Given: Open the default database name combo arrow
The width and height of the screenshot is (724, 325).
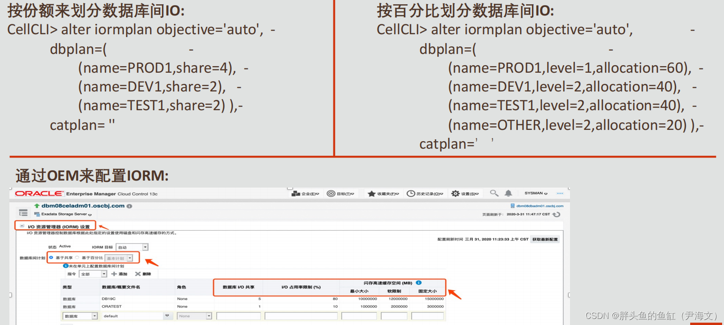Looking at the screenshot, I should click(167, 316).
